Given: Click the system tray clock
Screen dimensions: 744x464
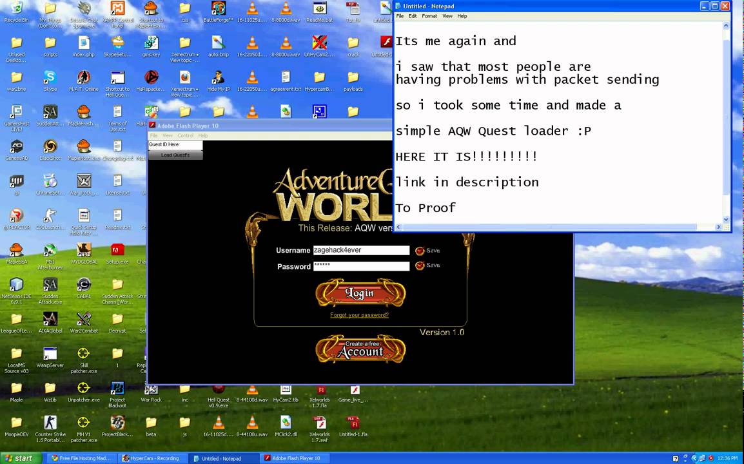Looking at the screenshot, I should pos(727,458).
